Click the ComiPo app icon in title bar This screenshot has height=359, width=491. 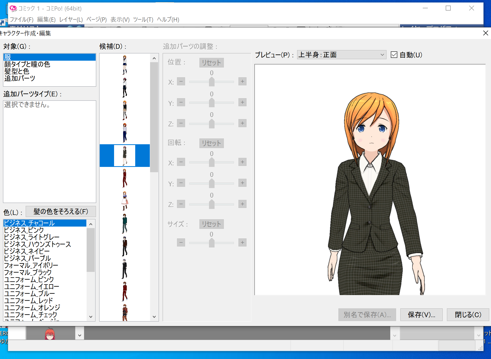13,9
